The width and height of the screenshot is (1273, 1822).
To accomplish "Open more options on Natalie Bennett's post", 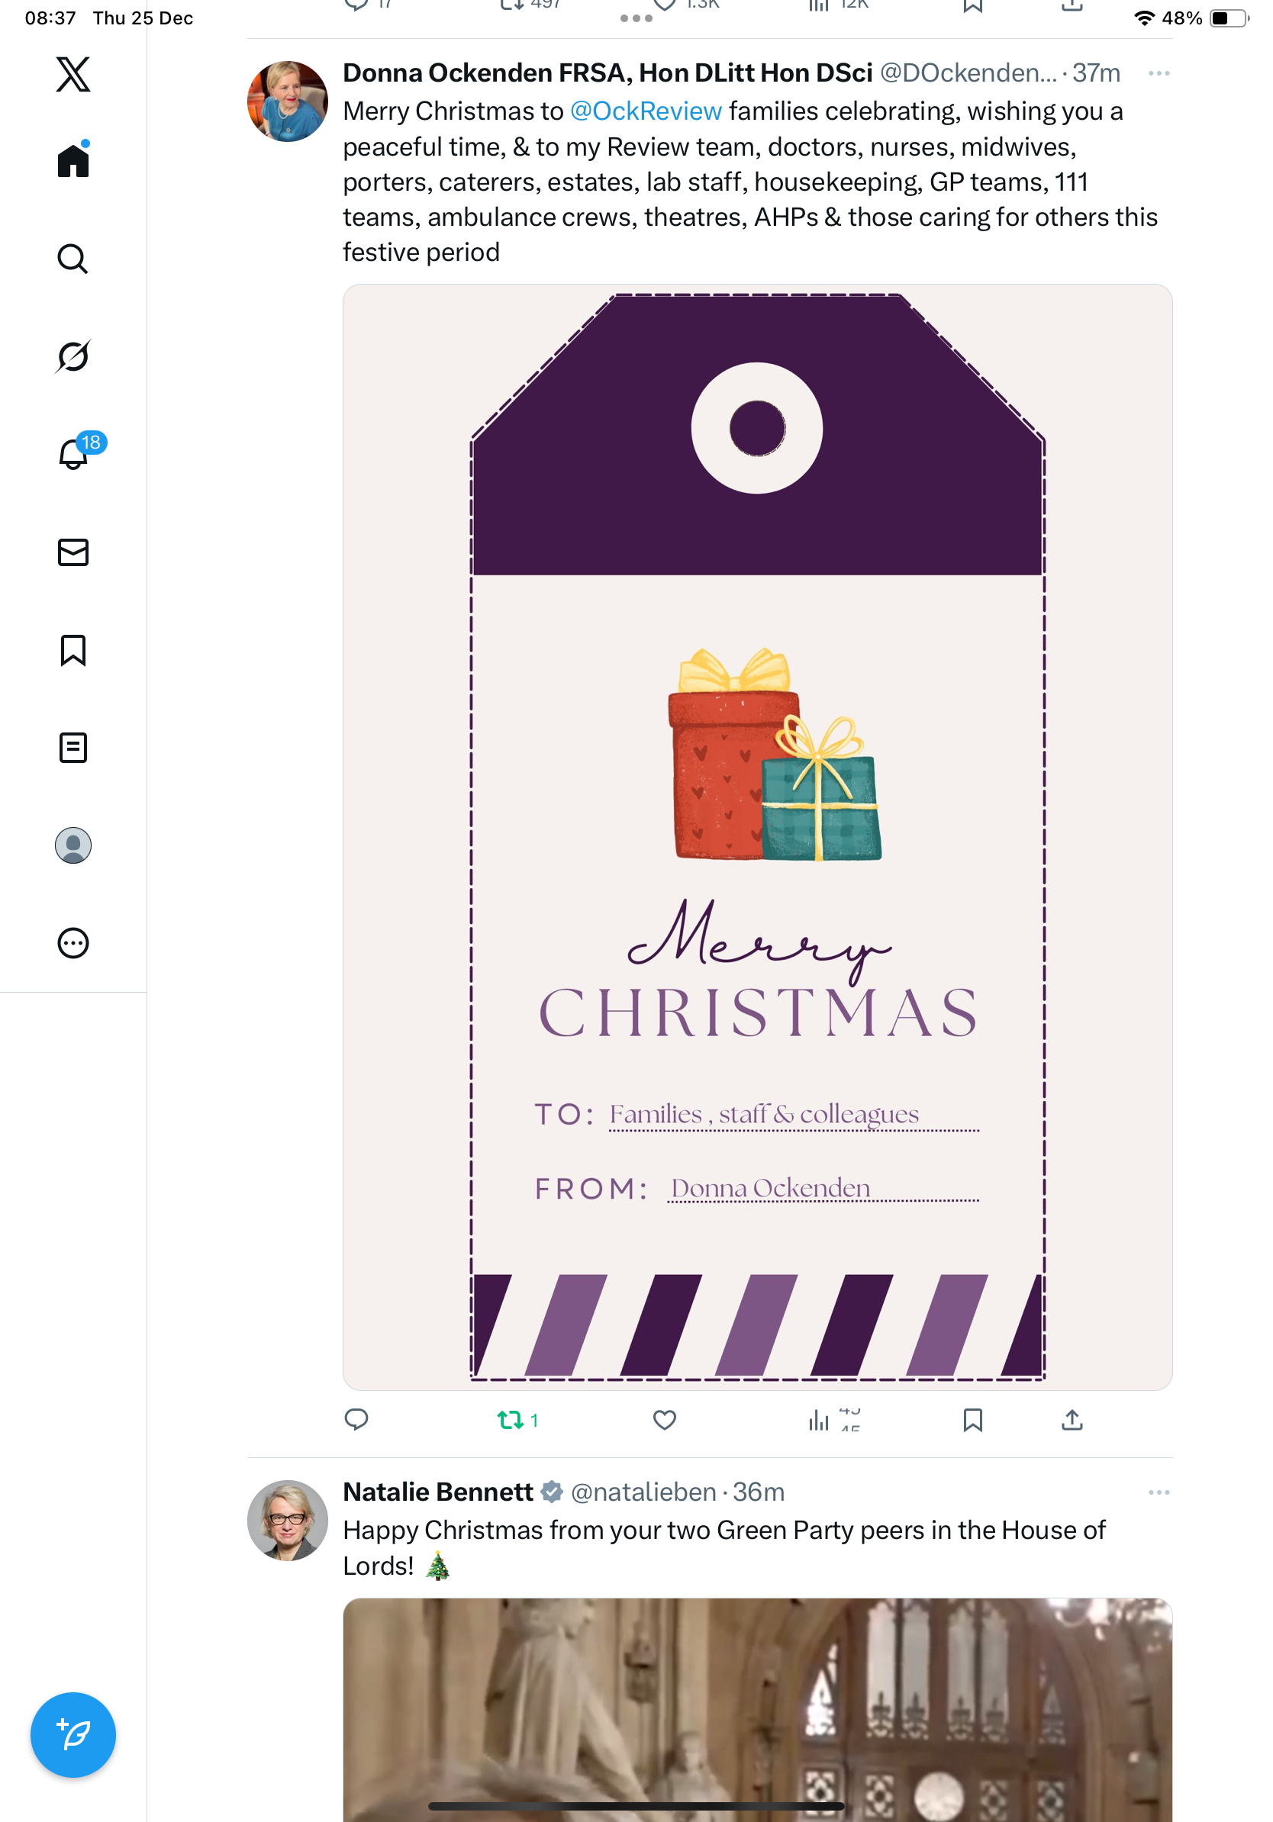I will tap(1158, 1492).
